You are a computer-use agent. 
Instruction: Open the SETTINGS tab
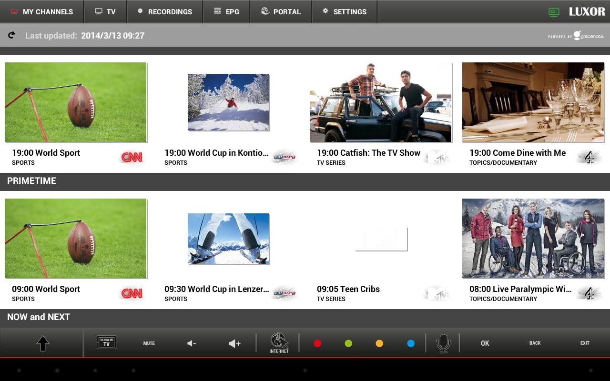[344, 11]
